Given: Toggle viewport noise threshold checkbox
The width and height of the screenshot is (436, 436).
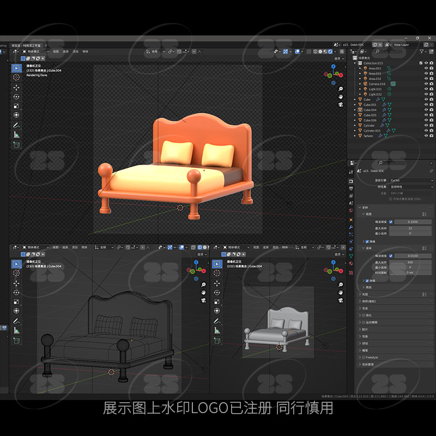Looking at the screenshot, I should (x=391, y=222).
